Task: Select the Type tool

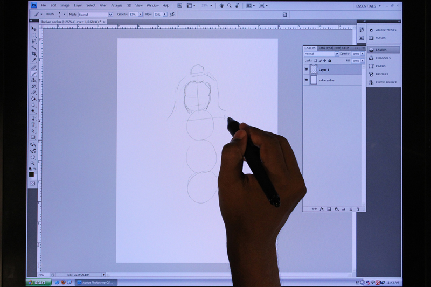Action: (33, 125)
